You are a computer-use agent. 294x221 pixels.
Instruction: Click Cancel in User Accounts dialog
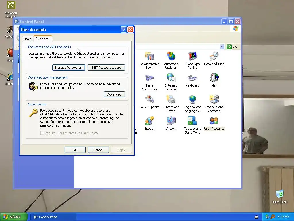tap(98, 150)
